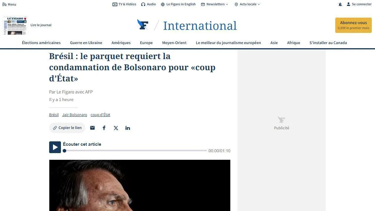375x211 pixels.
Task: Go to Guerre en Ukraine section
Action: 86,43
